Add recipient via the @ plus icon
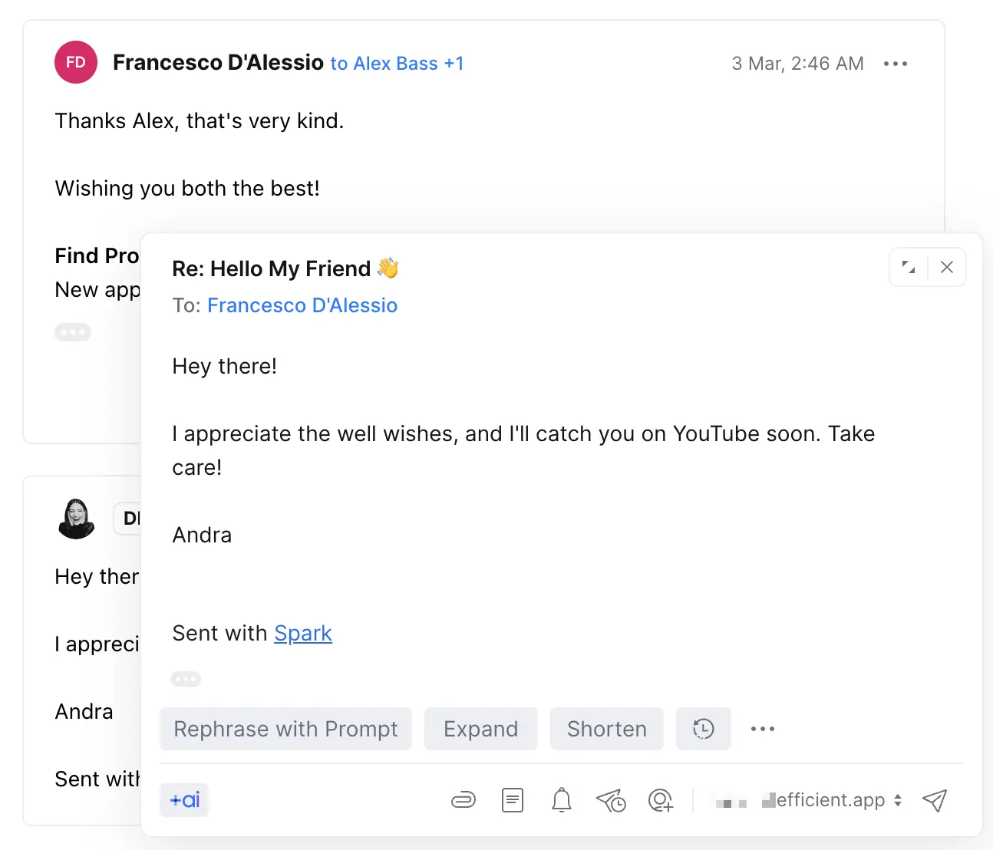The image size is (993, 850). [x=661, y=801]
